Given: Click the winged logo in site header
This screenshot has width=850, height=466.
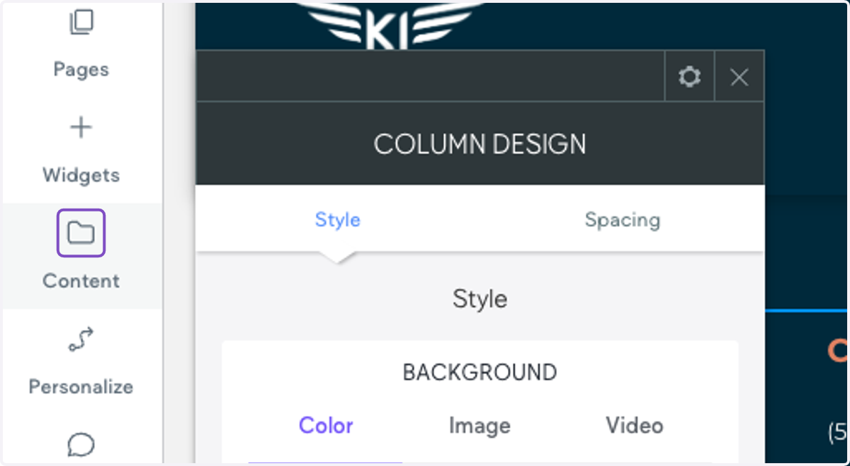Looking at the screenshot, I should pyautogui.click(x=390, y=25).
